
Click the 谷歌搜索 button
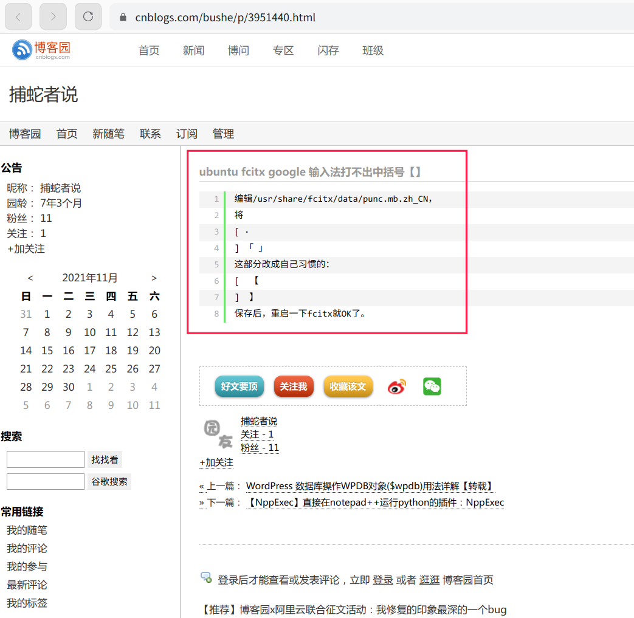pos(109,481)
